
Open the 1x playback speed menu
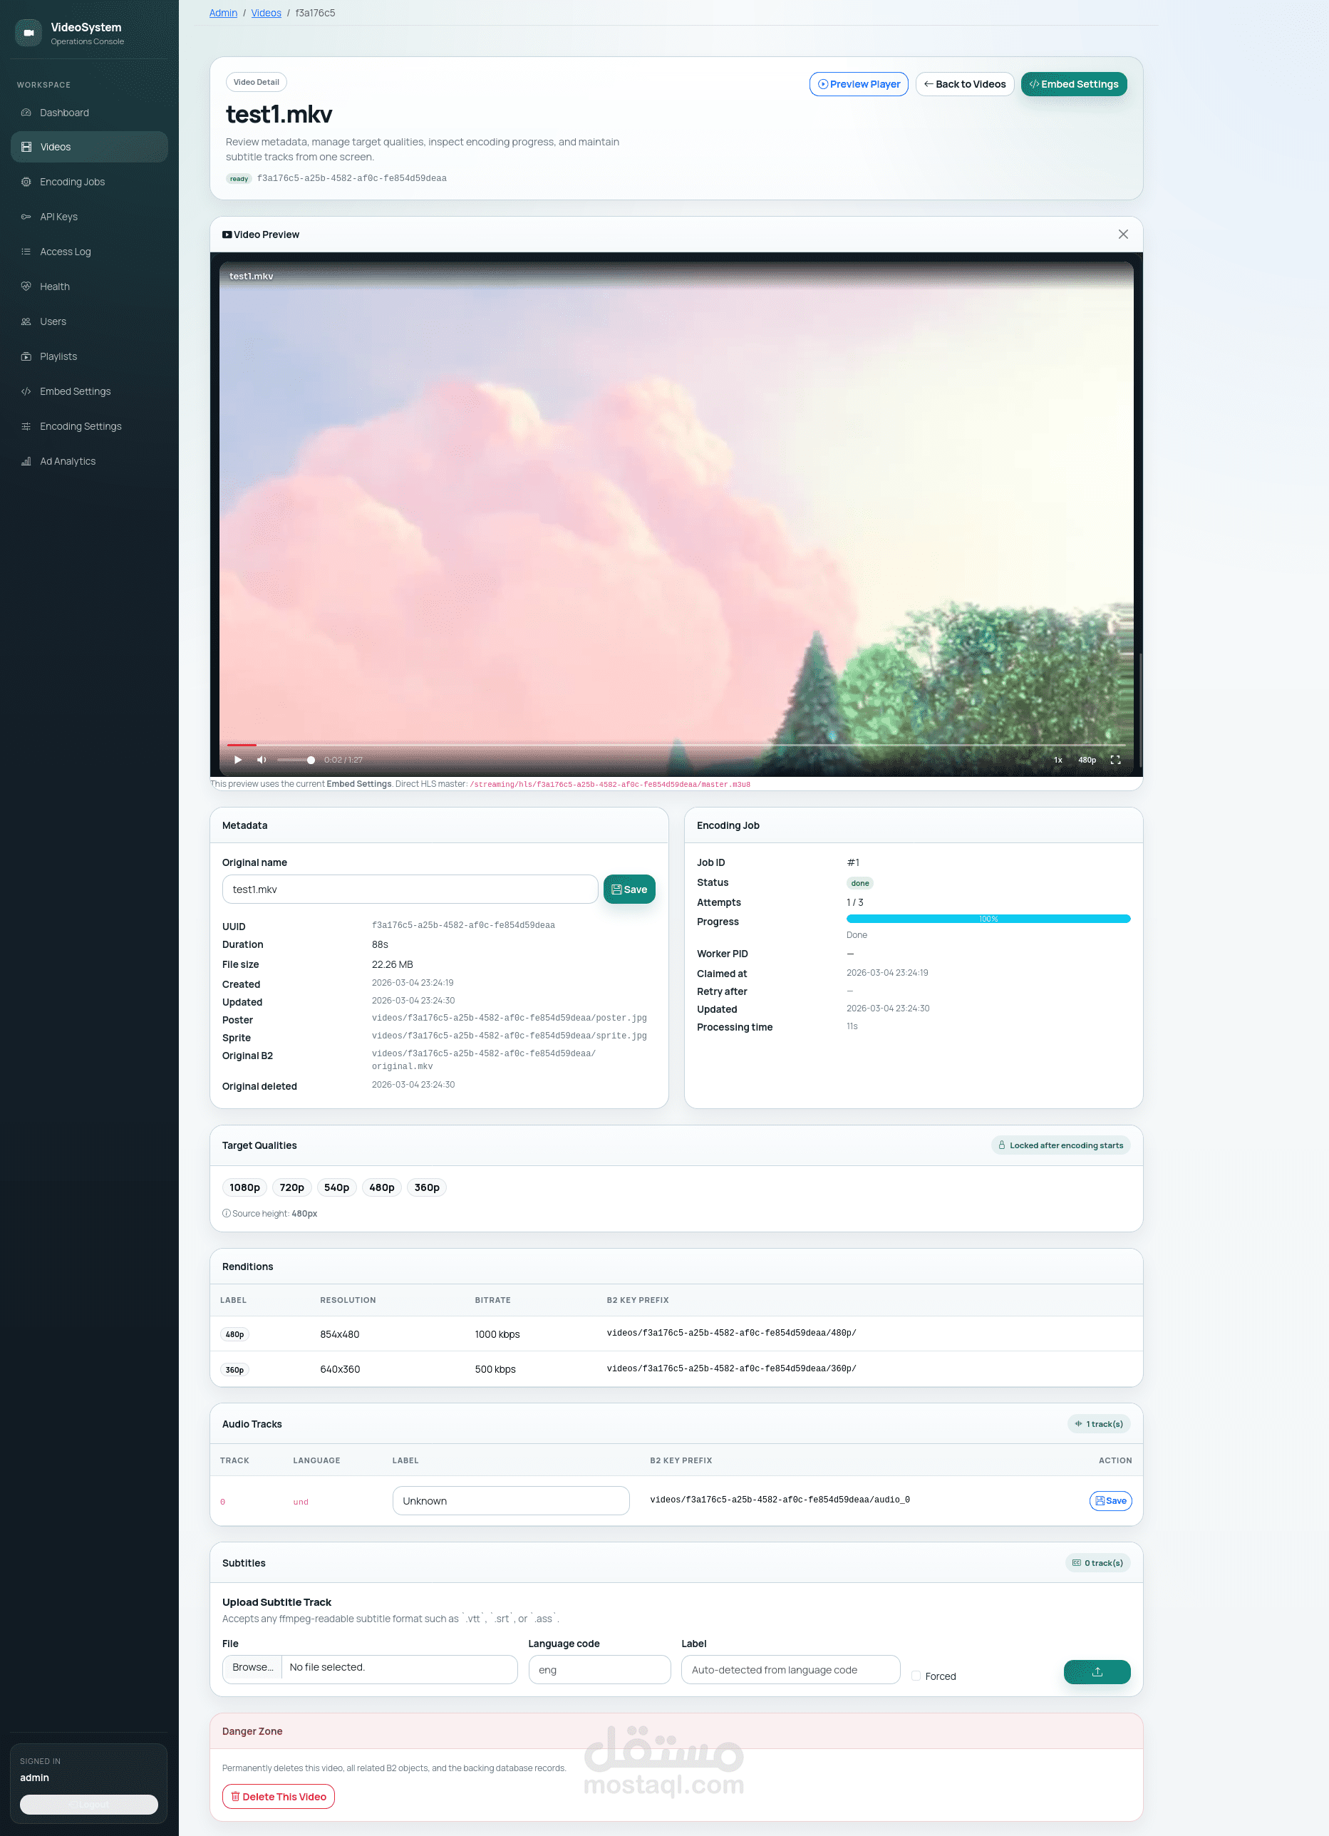click(x=1058, y=760)
